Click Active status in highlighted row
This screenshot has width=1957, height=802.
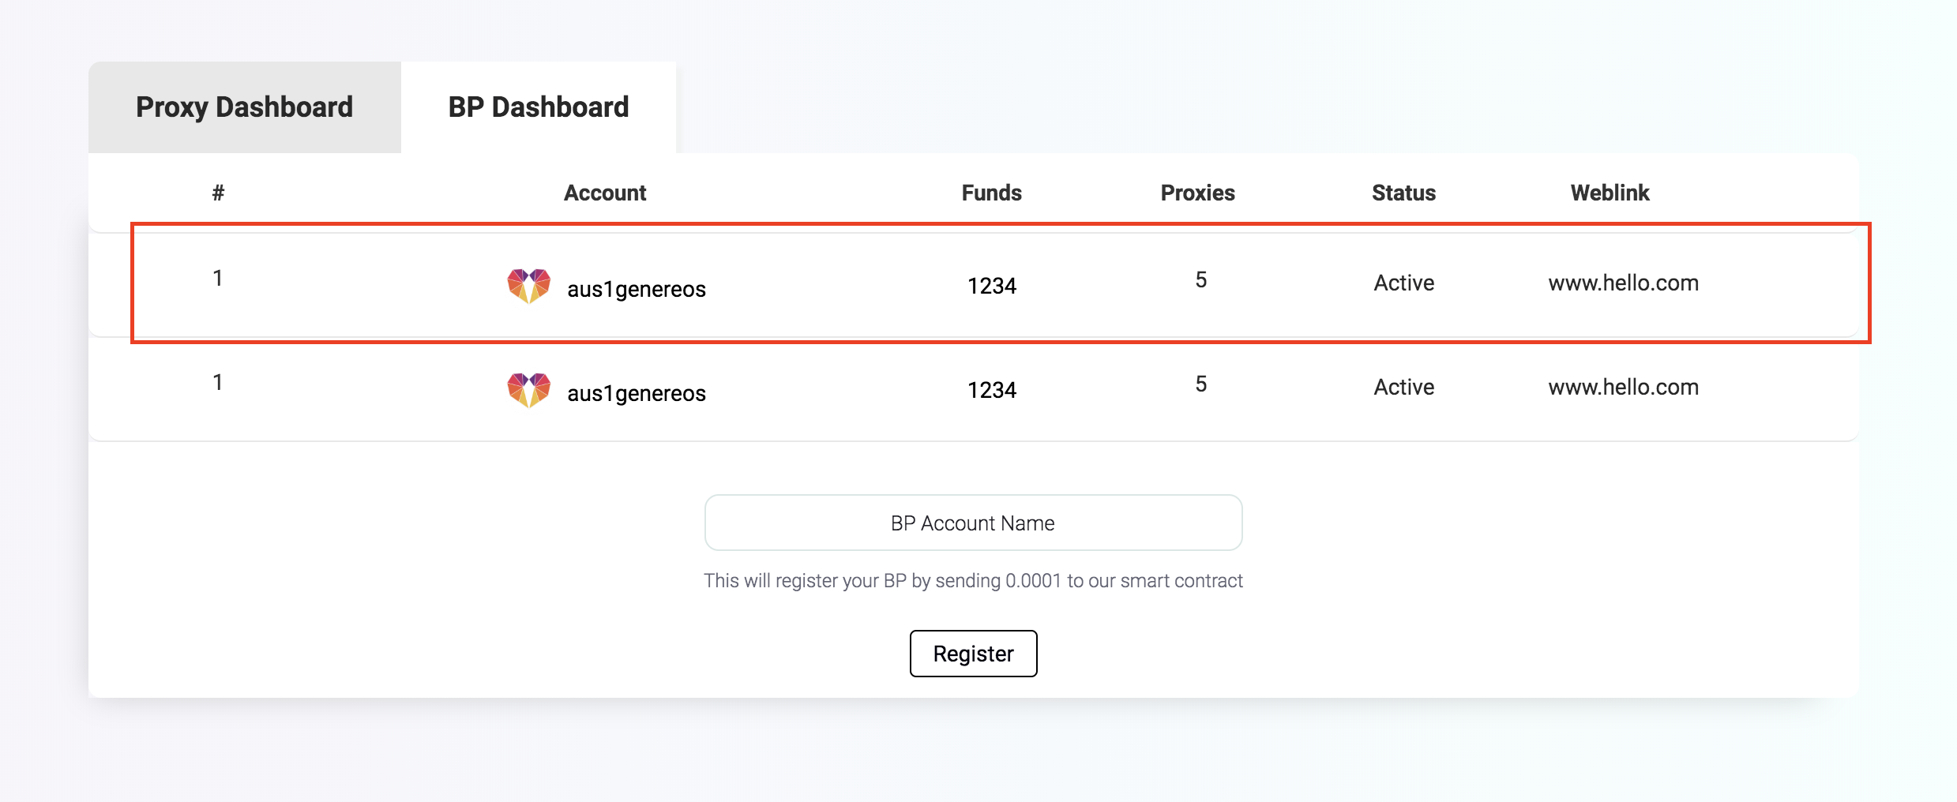(1403, 283)
